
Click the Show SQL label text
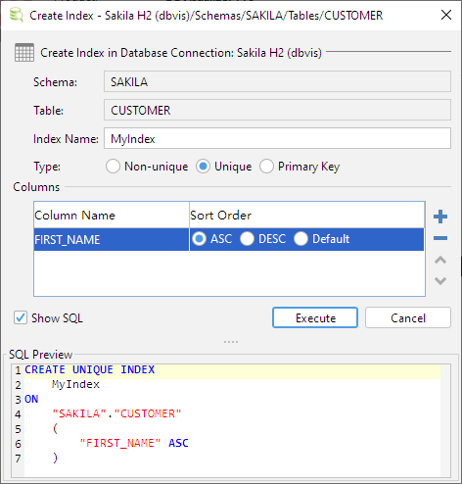point(57,317)
